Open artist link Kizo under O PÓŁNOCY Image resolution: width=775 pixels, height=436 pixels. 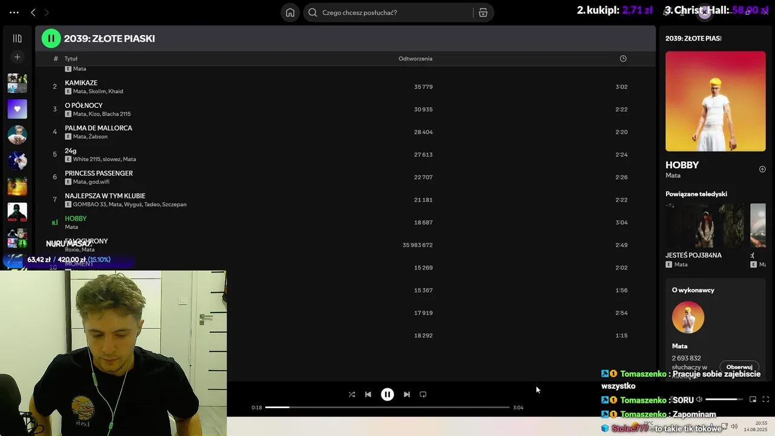pyautogui.click(x=93, y=114)
